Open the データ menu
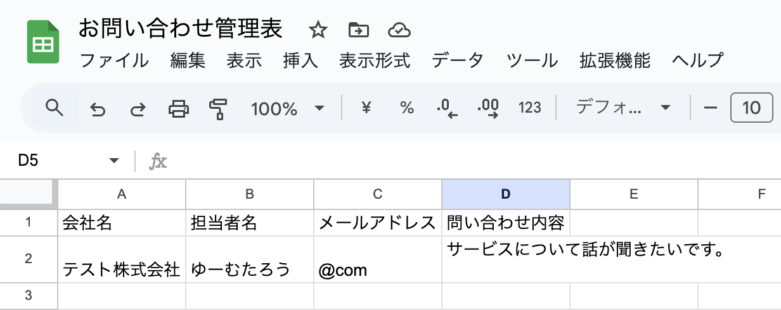Screen dimensions: 781x310 point(457,61)
